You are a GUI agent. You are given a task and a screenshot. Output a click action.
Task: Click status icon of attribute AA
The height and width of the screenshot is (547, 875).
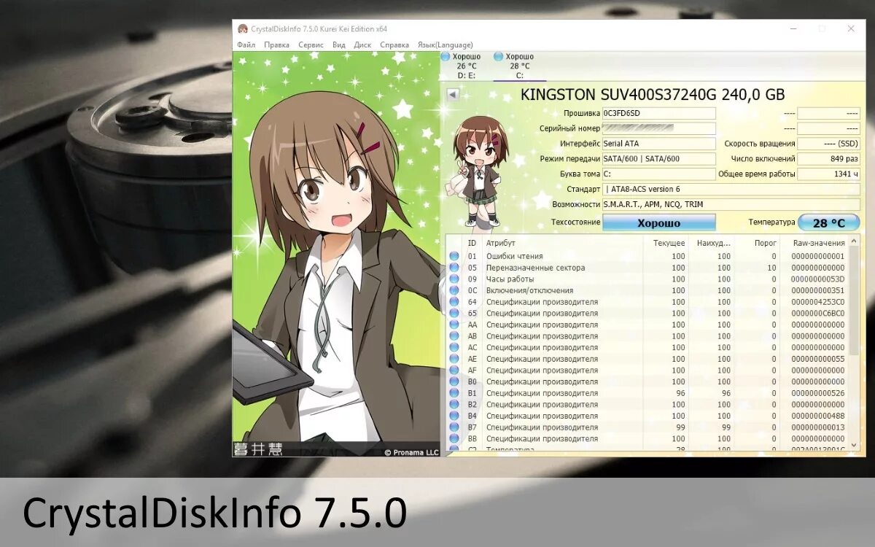pos(454,325)
